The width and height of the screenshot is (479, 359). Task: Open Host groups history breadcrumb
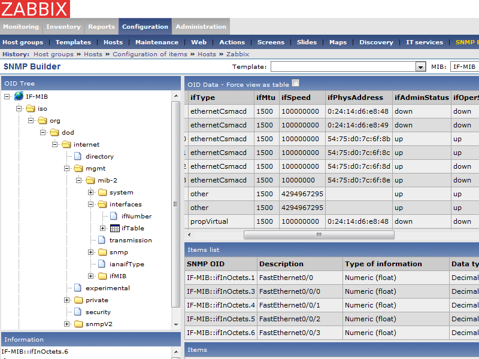coord(53,54)
